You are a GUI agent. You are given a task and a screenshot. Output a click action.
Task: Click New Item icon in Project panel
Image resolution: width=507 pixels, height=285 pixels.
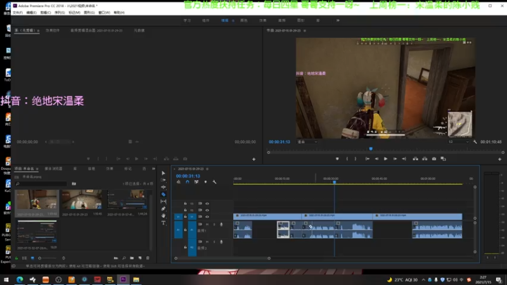[140, 258]
